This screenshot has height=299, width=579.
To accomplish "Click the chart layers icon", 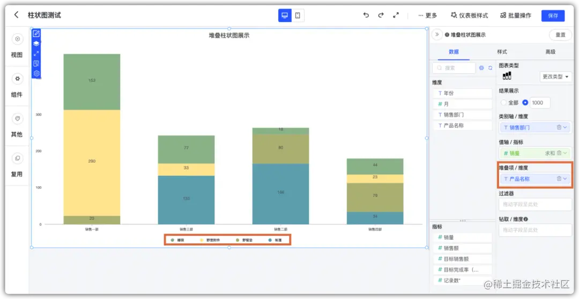I will 36,43.
